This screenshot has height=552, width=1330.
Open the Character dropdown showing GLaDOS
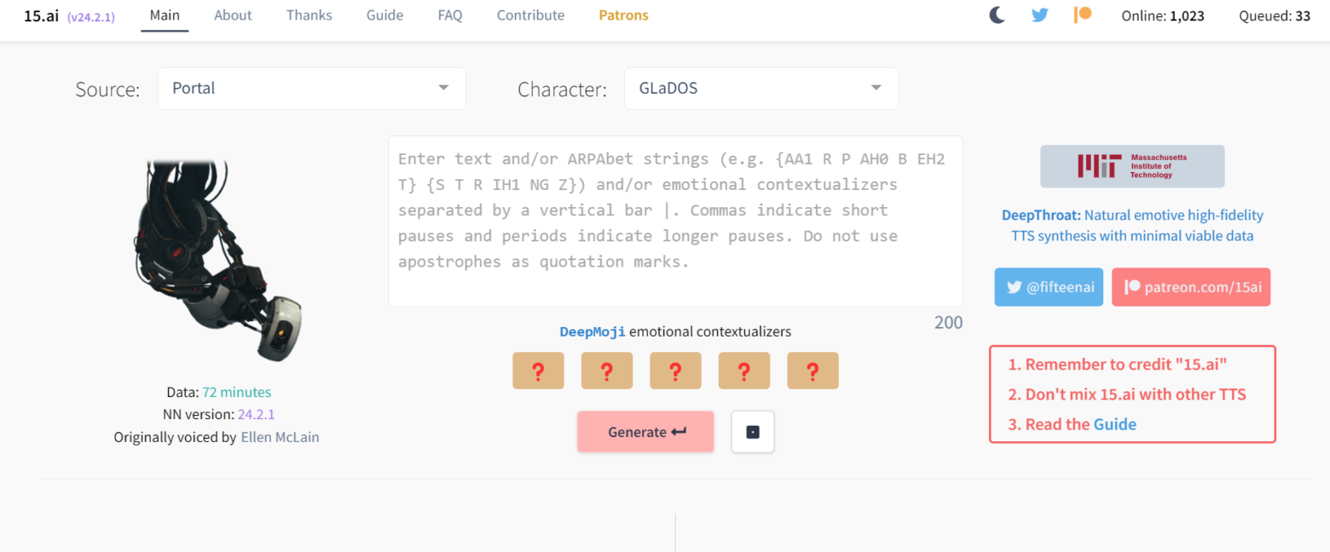pos(760,89)
